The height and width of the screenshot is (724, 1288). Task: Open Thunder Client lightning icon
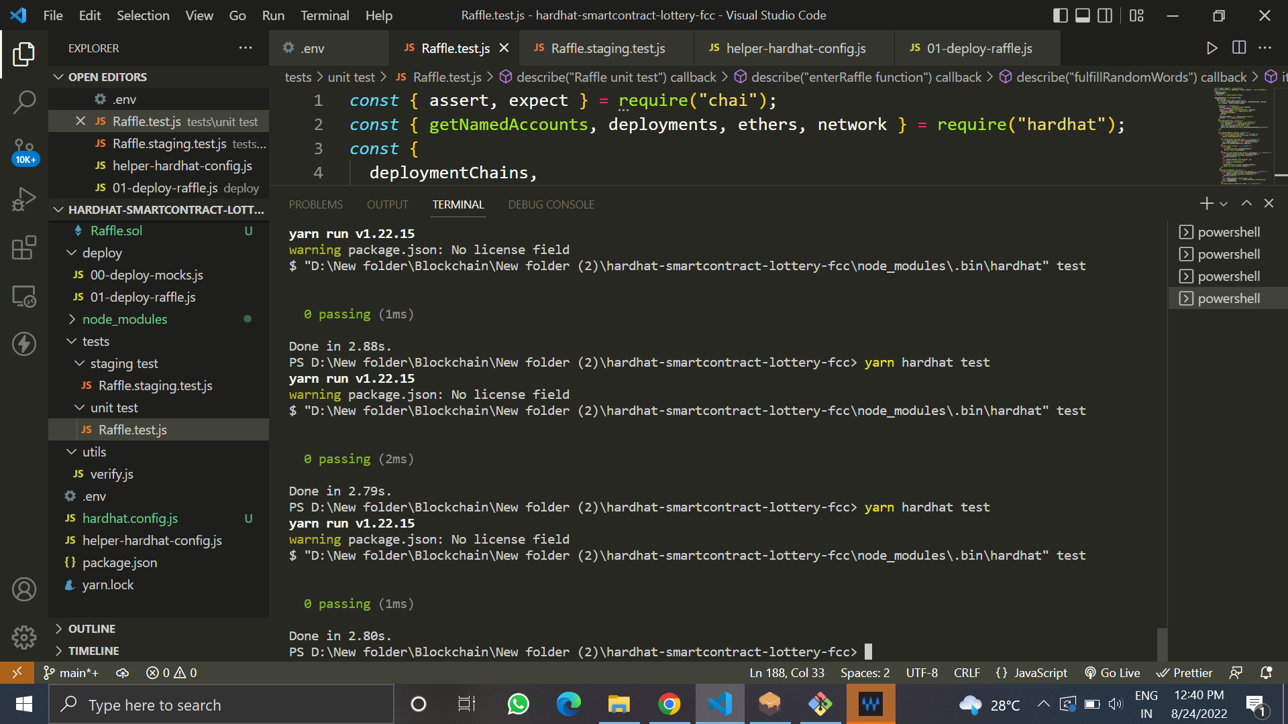(x=24, y=344)
